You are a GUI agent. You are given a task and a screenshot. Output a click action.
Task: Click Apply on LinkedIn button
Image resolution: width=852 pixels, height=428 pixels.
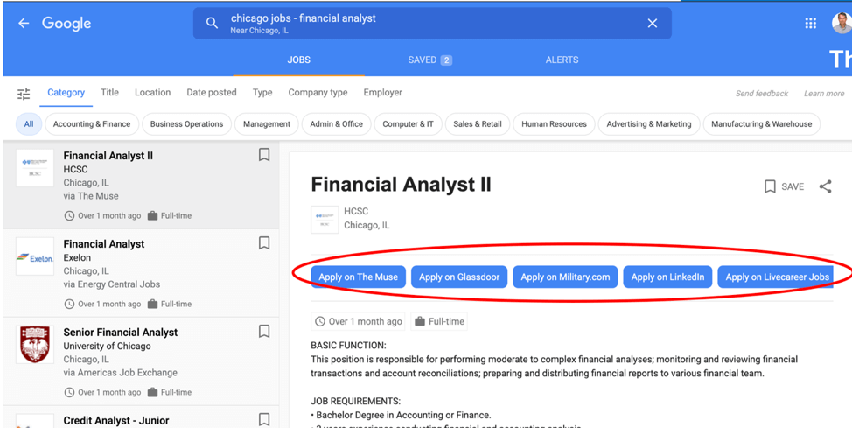point(667,277)
